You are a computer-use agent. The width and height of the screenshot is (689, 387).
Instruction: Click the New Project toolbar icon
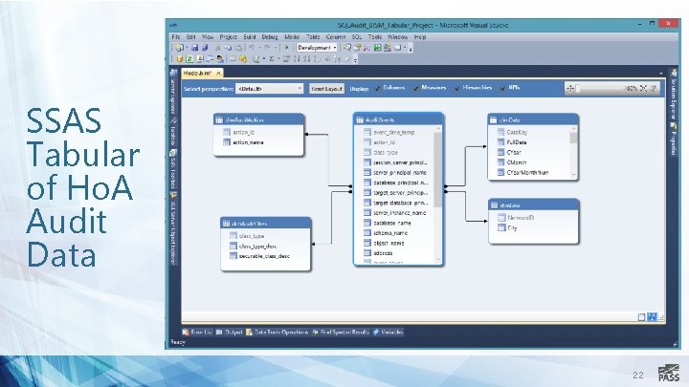179,48
